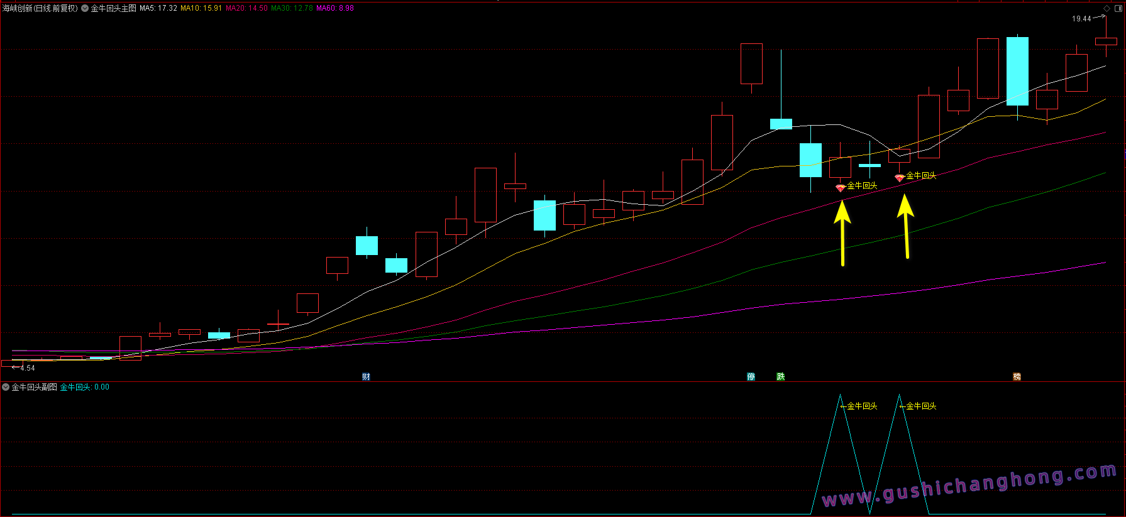The height and width of the screenshot is (517, 1126).
Task: Click the 财 financial marker icon
Action: click(366, 377)
